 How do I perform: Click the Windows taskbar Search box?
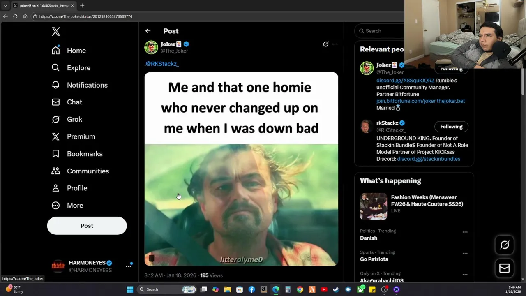[x=167, y=289]
